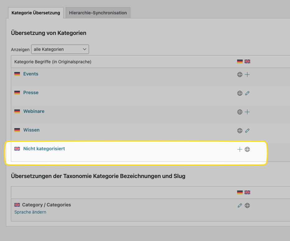The width and height of the screenshot is (290, 241).
Task: Click the plus icon in Webinare row
Action: tap(247, 112)
